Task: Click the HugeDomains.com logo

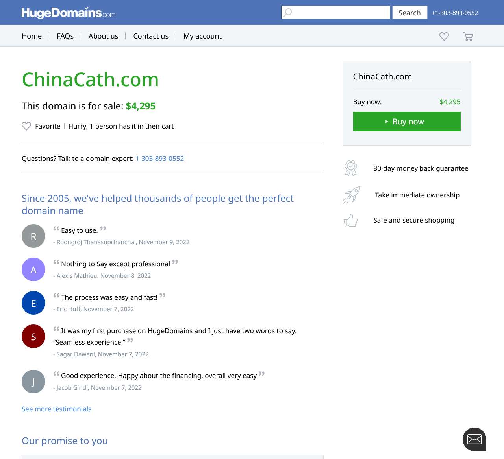Action: coord(69,13)
